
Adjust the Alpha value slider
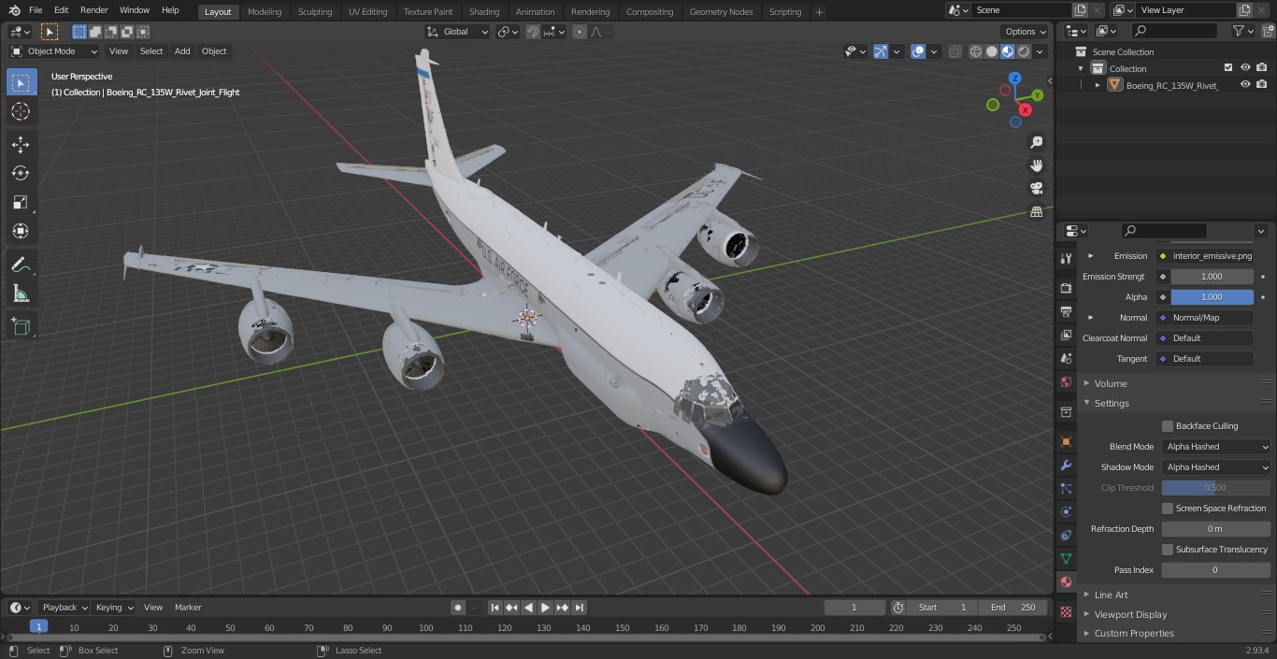tap(1212, 297)
